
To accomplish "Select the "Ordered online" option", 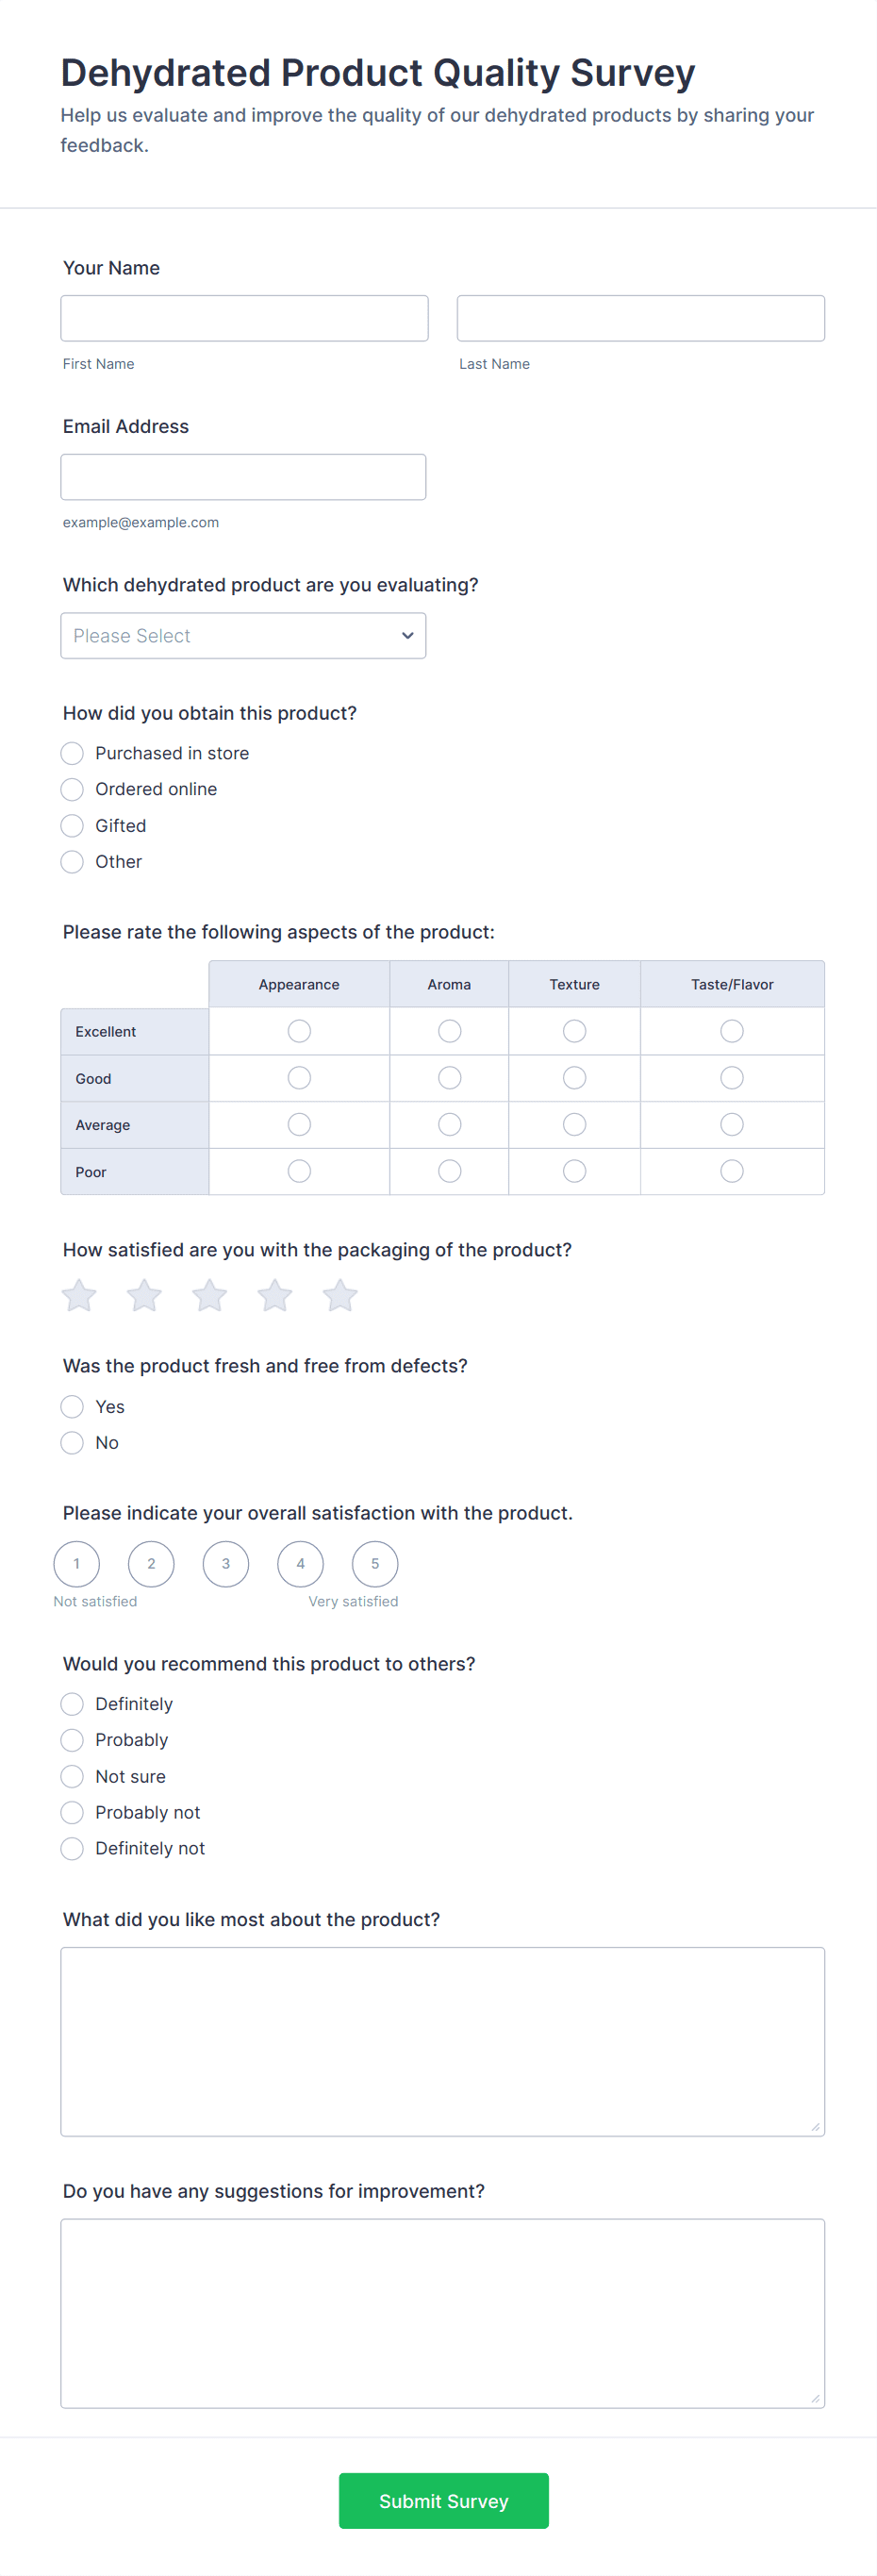I will point(72,790).
